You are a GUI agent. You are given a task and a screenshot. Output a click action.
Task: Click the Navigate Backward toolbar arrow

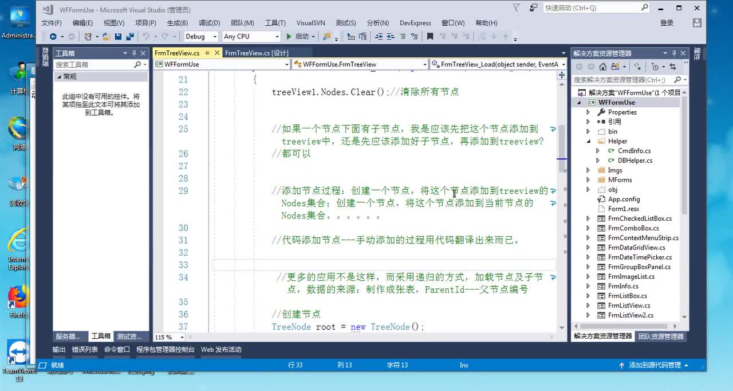point(53,36)
